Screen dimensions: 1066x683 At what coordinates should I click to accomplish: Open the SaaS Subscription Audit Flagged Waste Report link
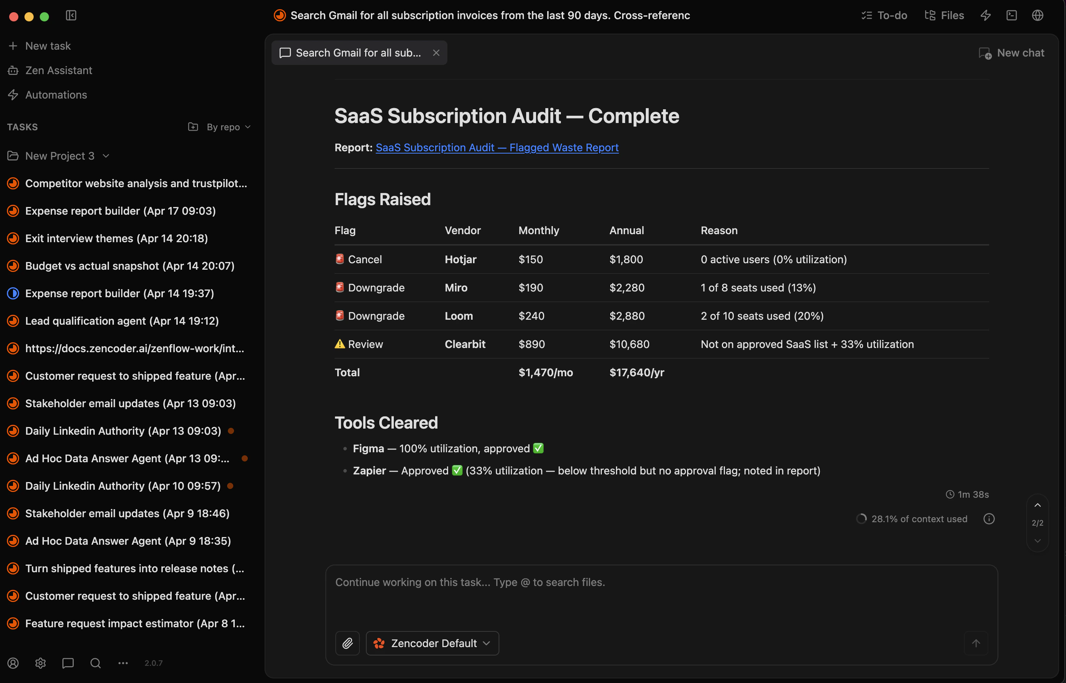tap(497, 147)
